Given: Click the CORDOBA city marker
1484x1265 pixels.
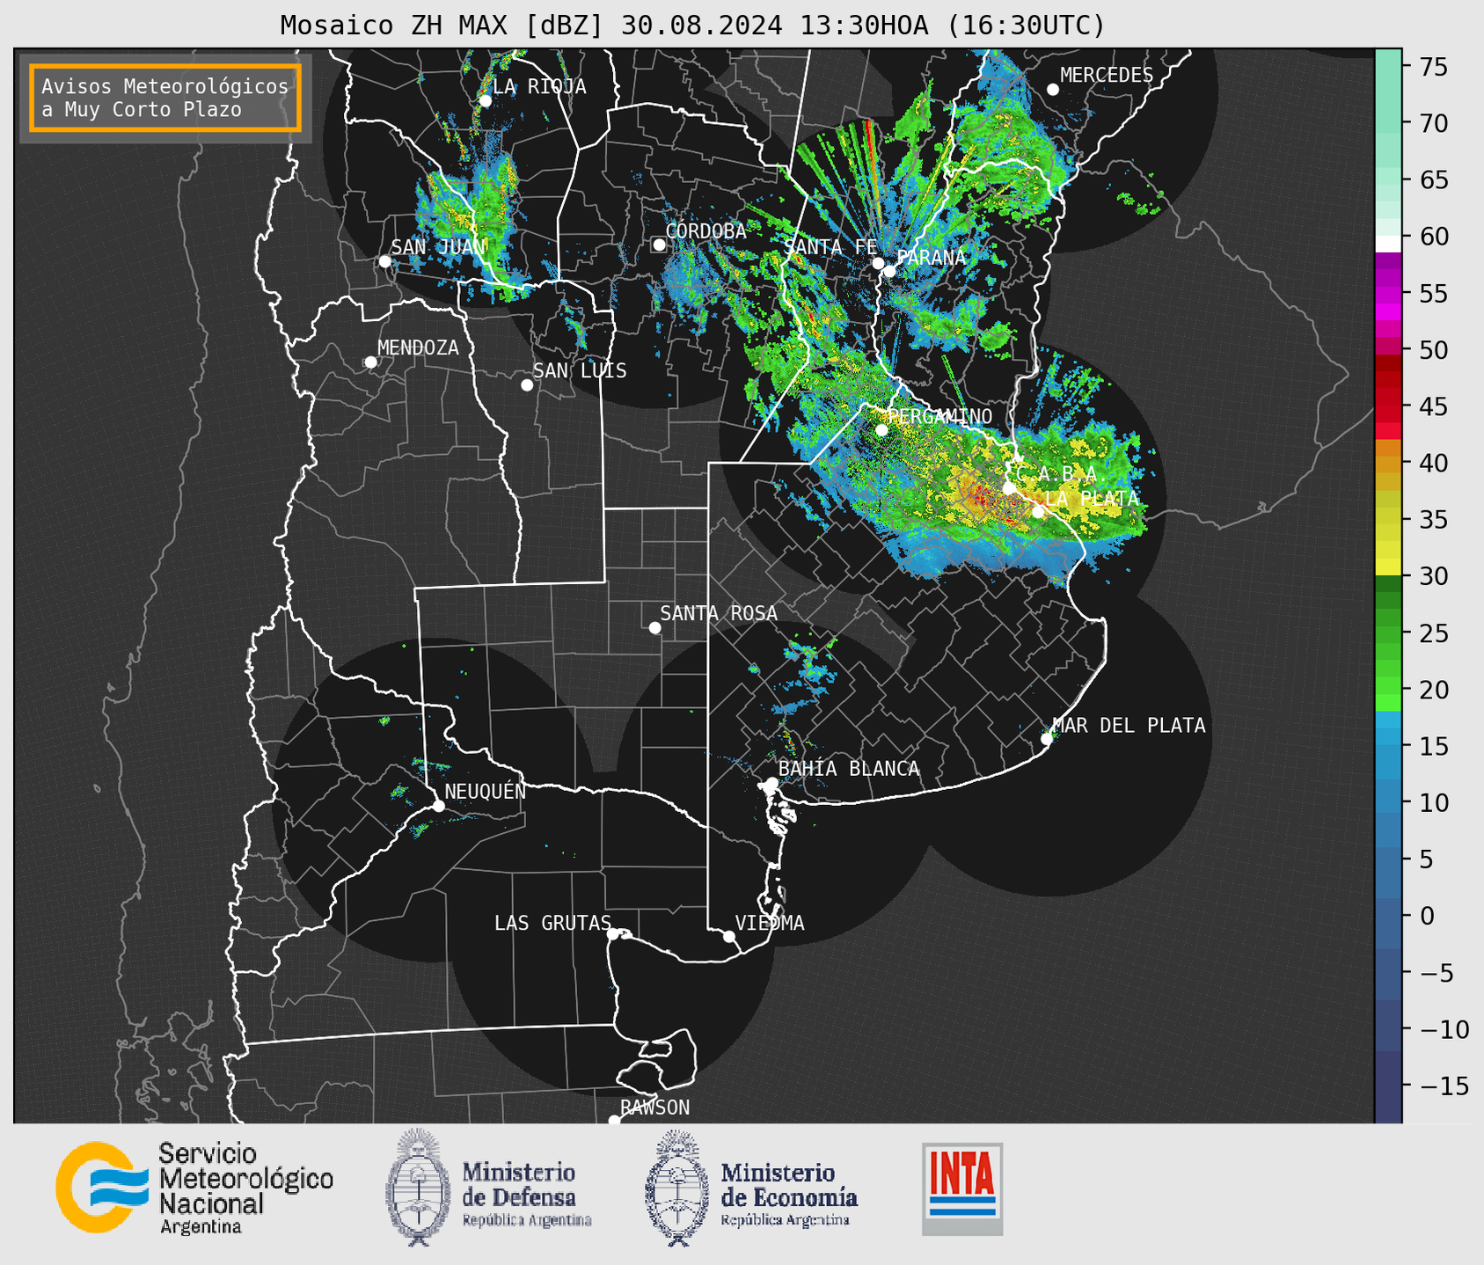Looking at the screenshot, I should [x=659, y=245].
